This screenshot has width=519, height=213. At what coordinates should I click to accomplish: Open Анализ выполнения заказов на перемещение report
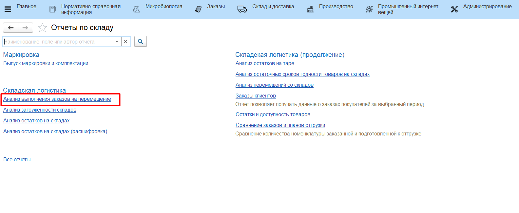click(57, 99)
